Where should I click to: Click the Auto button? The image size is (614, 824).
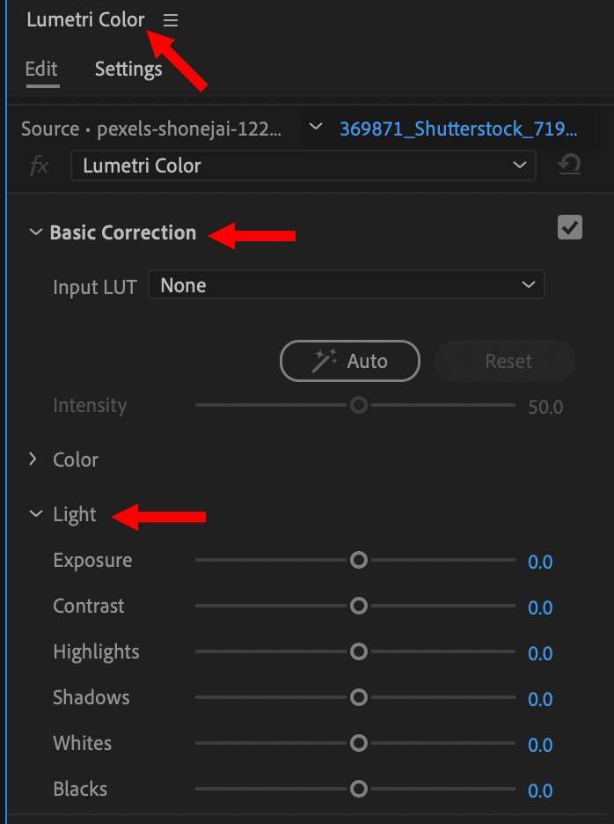350,361
